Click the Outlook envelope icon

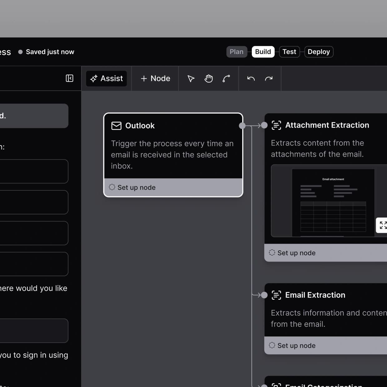[x=116, y=126]
